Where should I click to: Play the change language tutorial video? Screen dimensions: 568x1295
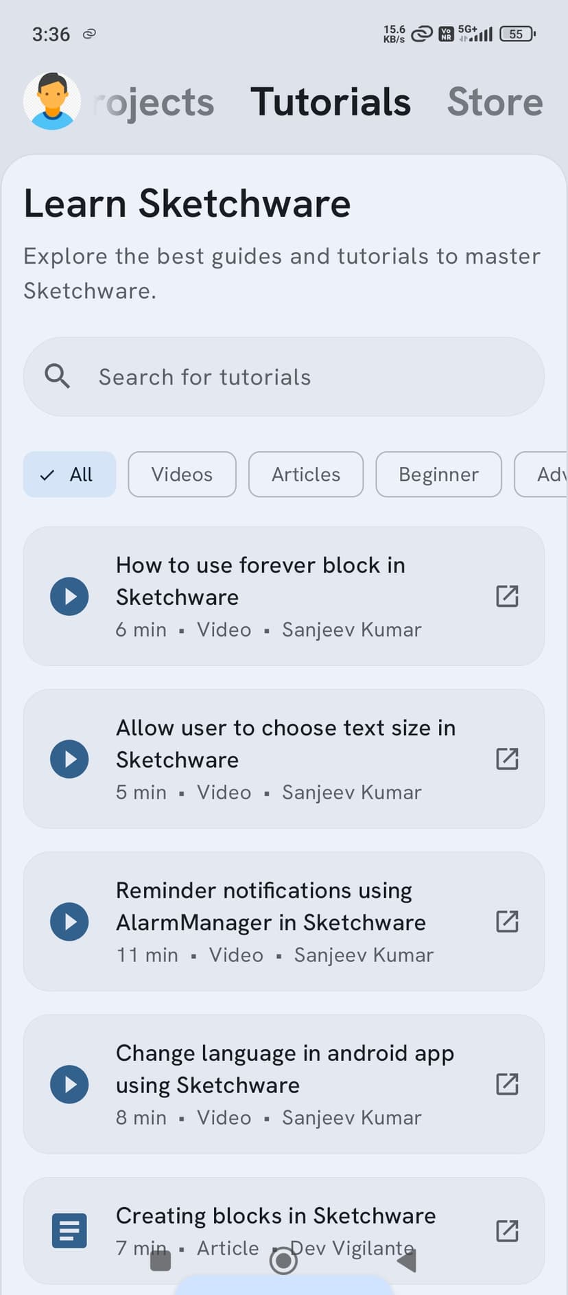coord(69,1084)
